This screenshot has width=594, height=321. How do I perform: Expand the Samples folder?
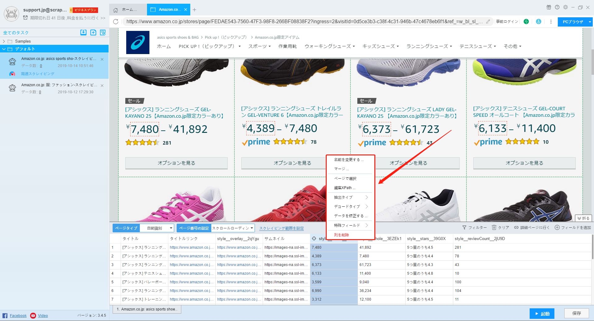[4, 41]
